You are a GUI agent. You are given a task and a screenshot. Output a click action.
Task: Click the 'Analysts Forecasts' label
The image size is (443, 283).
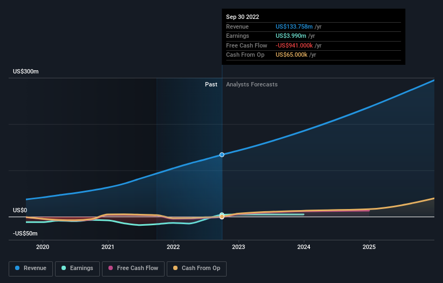pyautogui.click(x=252, y=85)
